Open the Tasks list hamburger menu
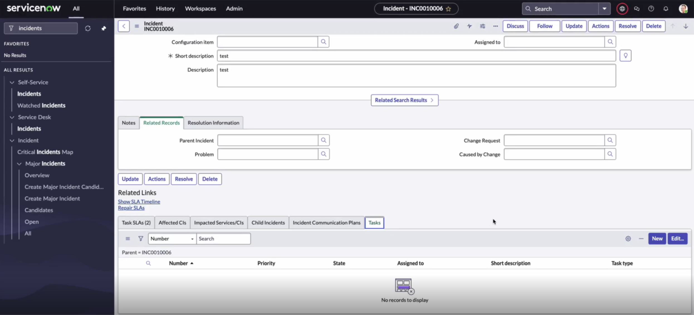 128,239
